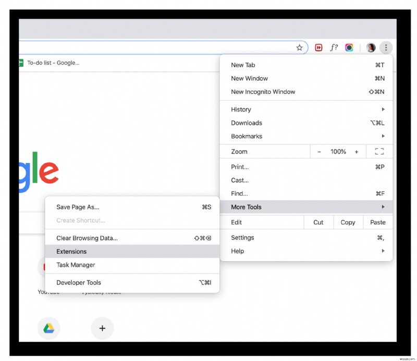Open the Google Drive shortcut tile
This screenshot has height=361, width=417.
[48, 328]
